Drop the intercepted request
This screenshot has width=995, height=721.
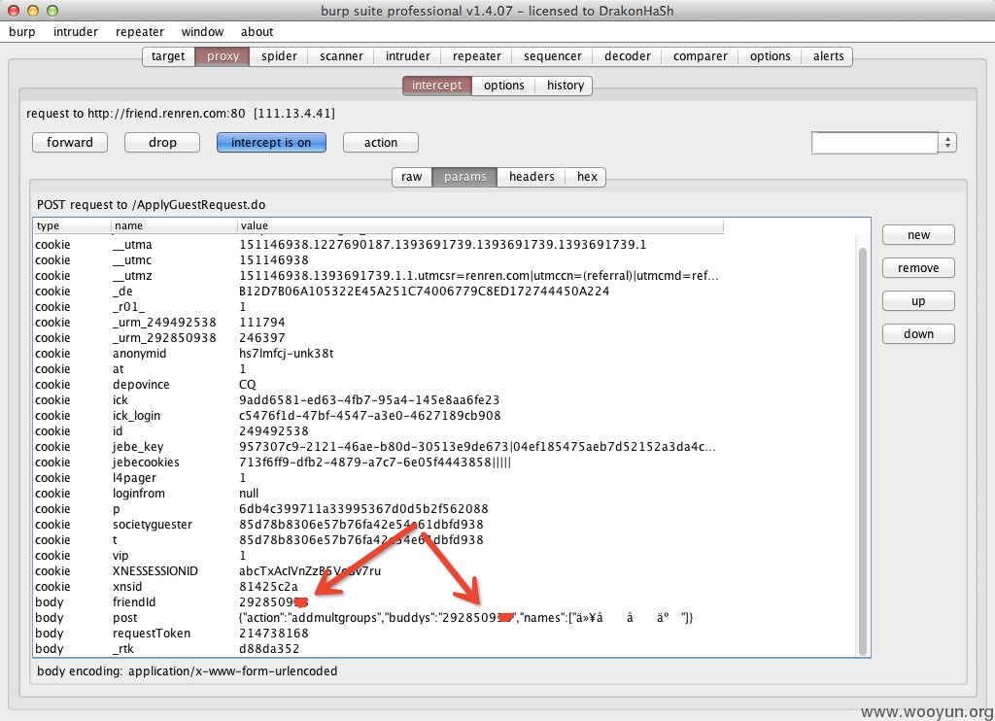click(x=162, y=143)
